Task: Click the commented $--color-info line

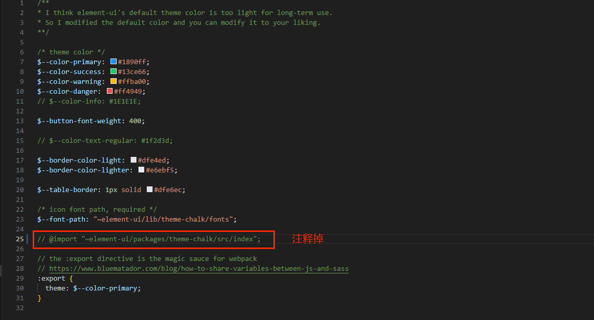Action: point(89,101)
